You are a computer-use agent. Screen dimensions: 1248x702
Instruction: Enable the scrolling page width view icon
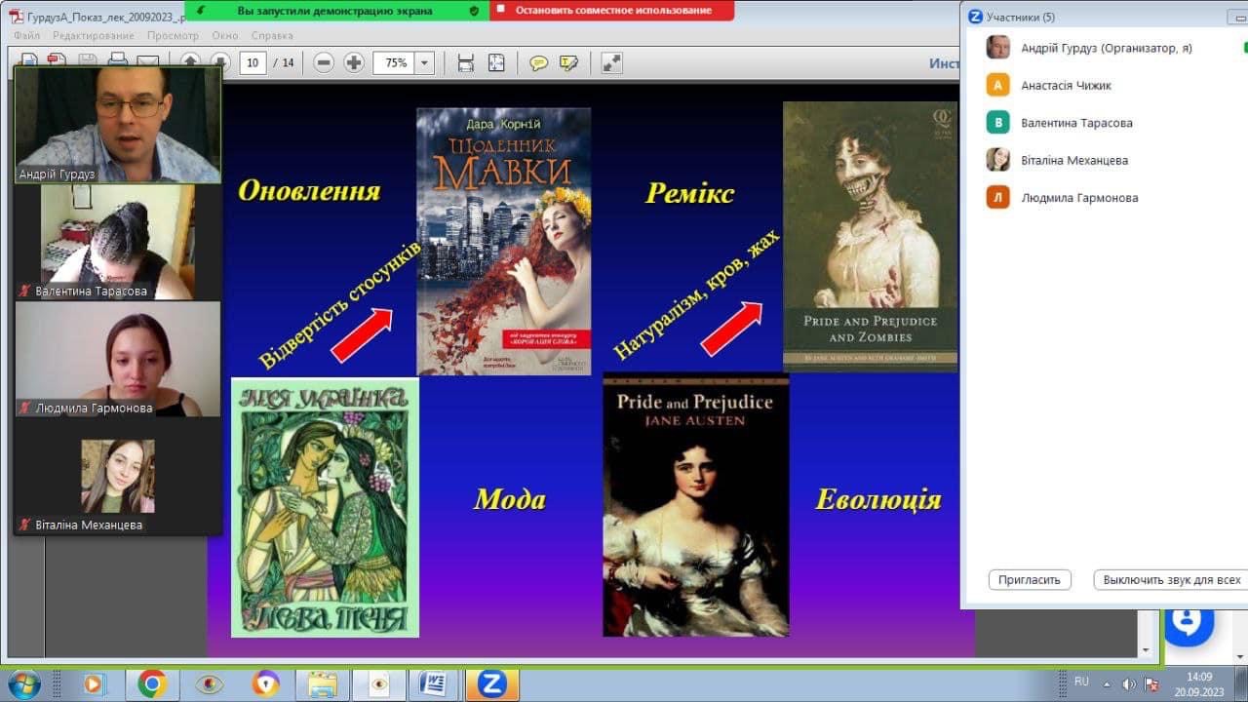pos(466,63)
